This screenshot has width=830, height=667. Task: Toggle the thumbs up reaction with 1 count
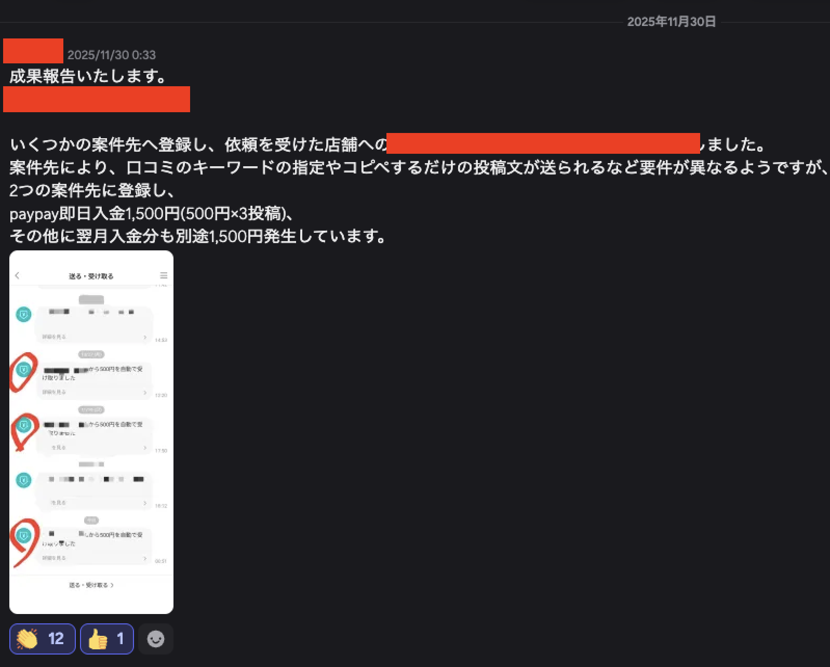pos(106,638)
